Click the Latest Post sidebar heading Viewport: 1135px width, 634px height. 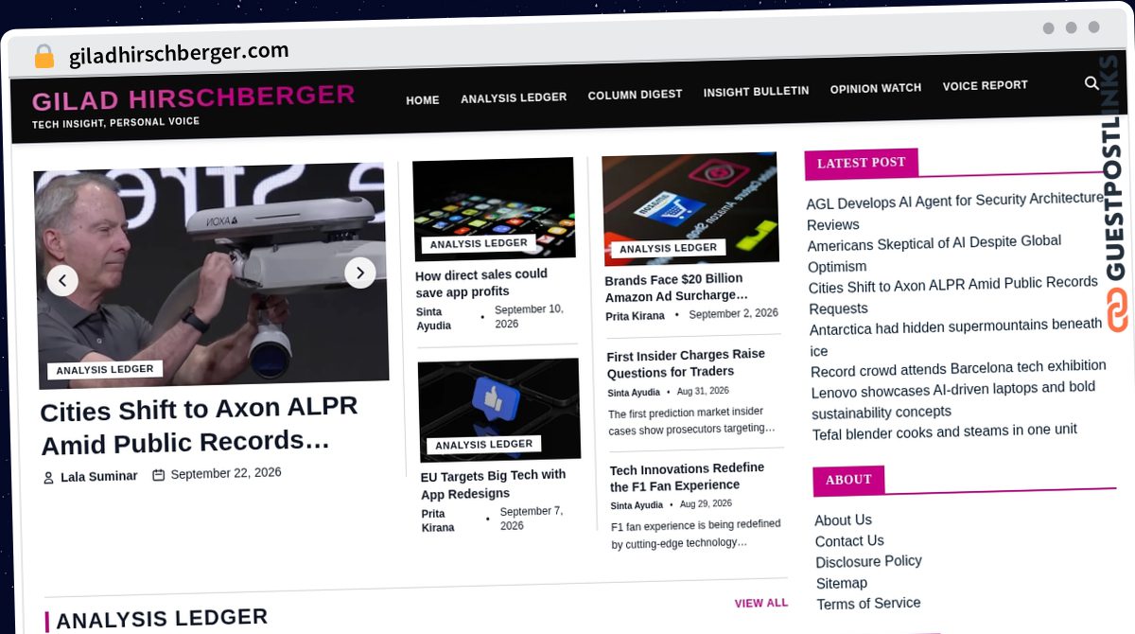(x=861, y=163)
